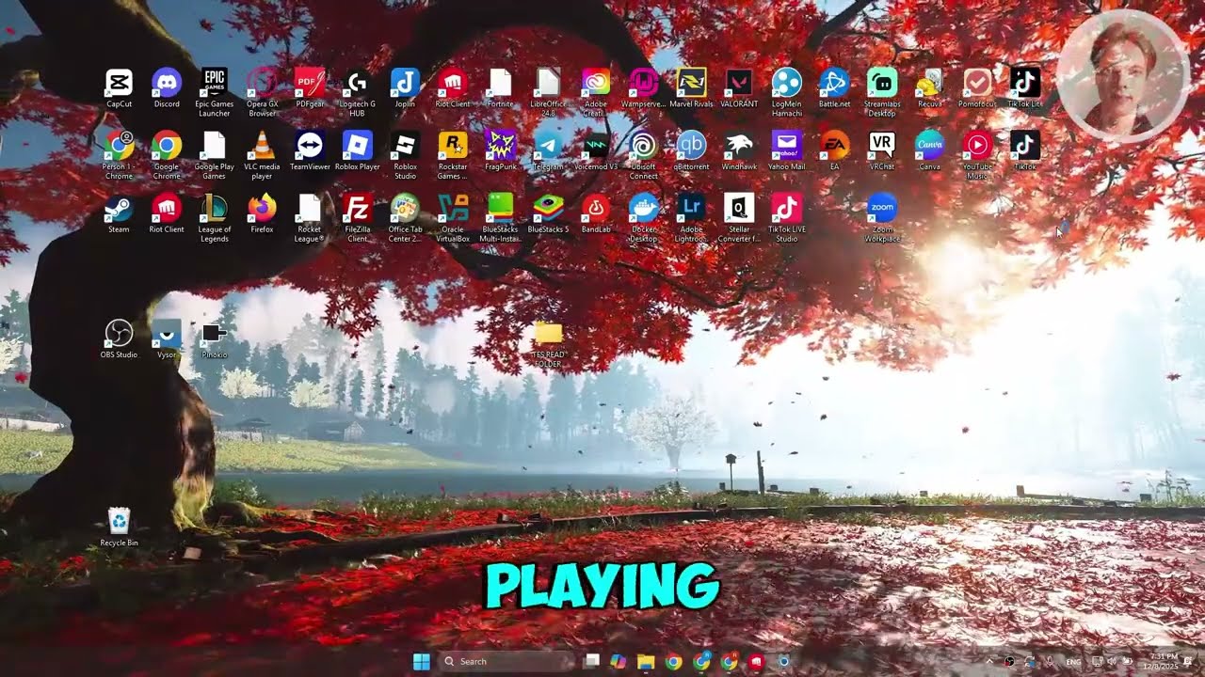Click the Person 1 - Chrome icon
Image resolution: width=1205 pixels, height=677 pixels.
click(119, 145)
